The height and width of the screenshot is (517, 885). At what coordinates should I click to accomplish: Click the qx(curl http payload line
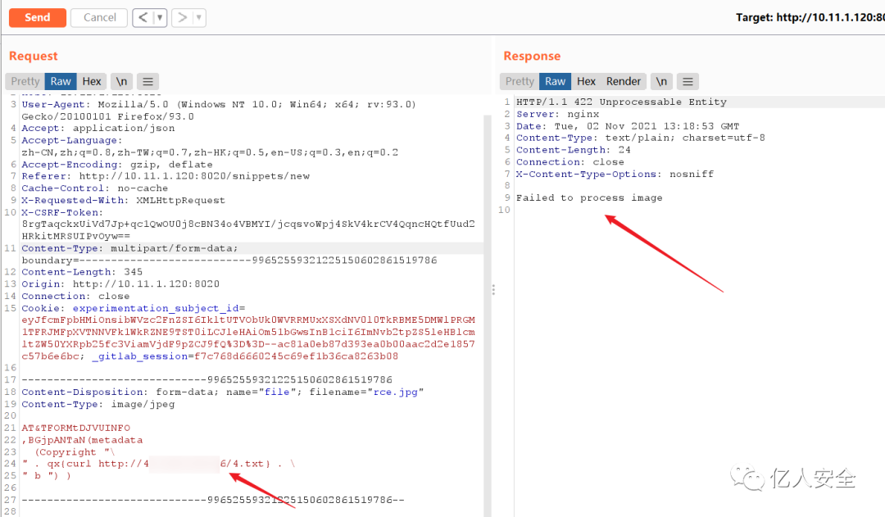pyautogui.click(x=158, y=464)
